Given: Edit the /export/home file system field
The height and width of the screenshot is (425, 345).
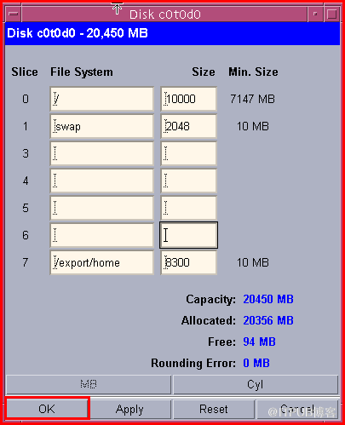Looking at the screenshot, I should coord(102,262).
